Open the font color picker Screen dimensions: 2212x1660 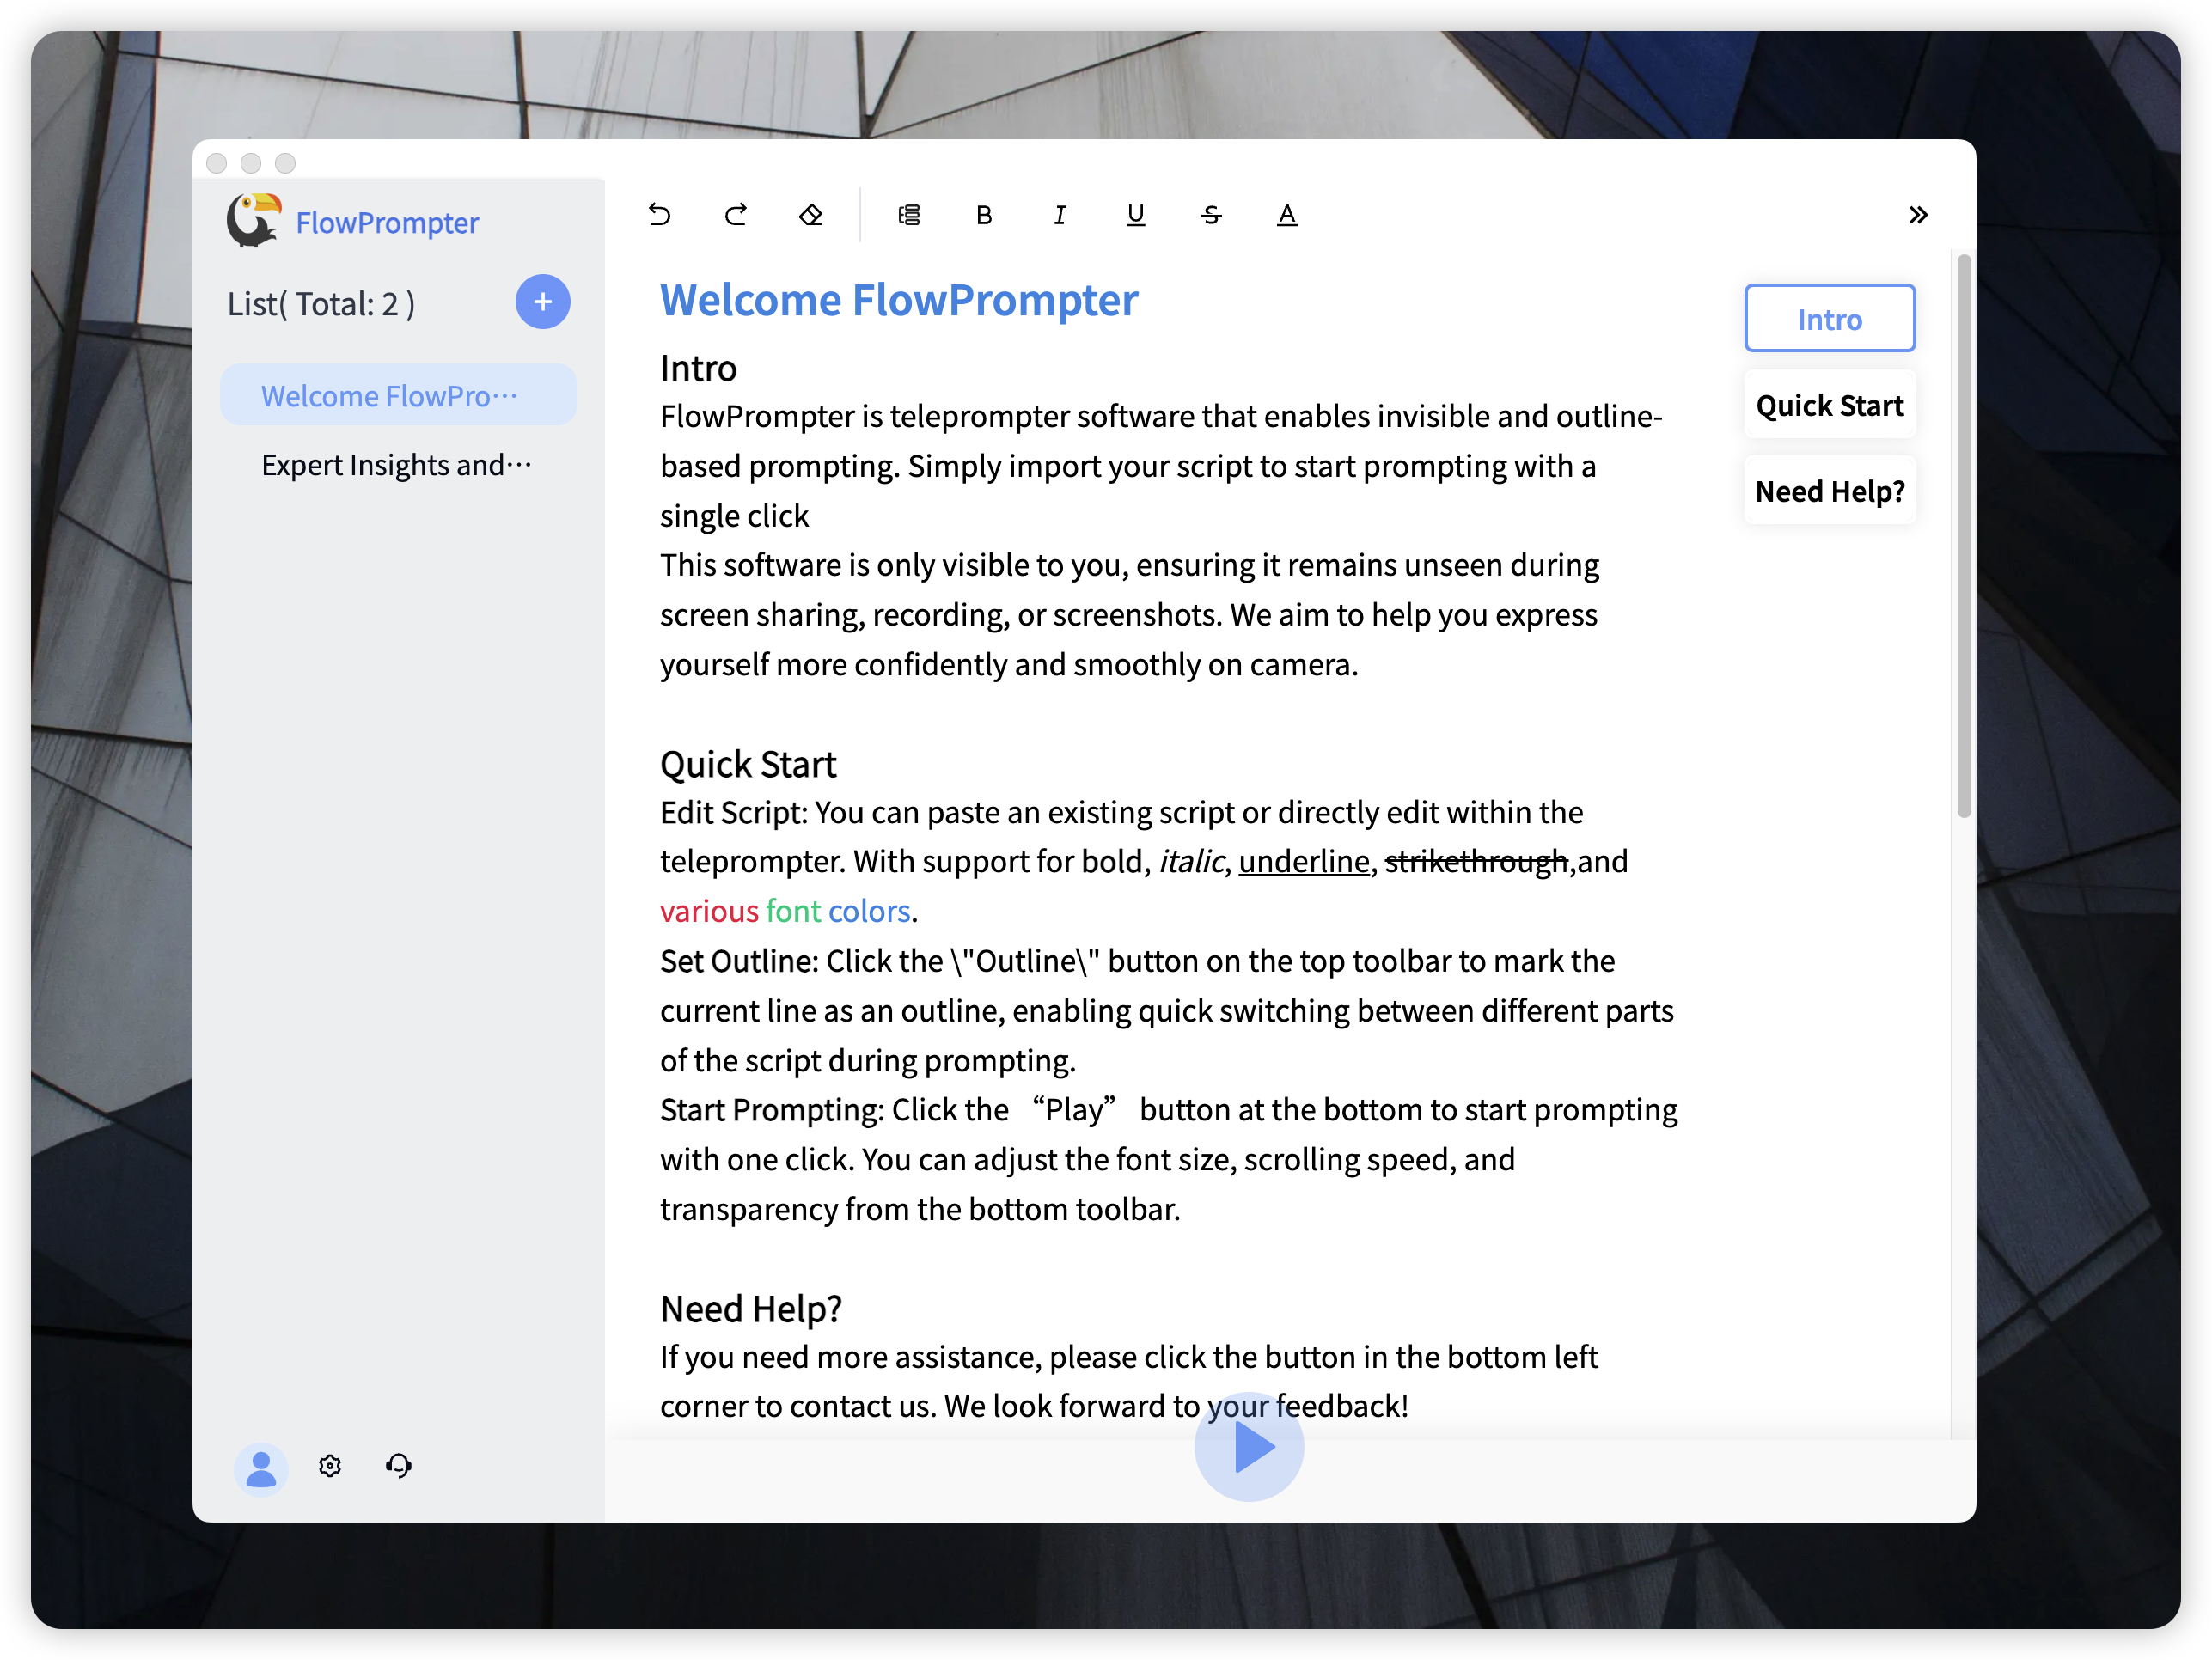[x=1287, y=215]
